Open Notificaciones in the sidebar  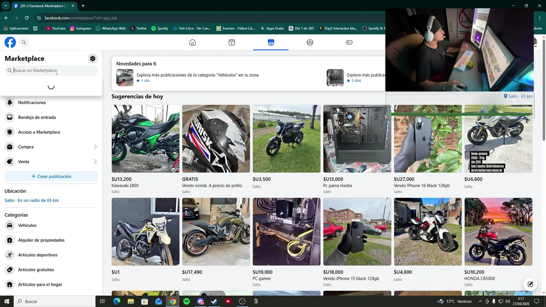51,102
